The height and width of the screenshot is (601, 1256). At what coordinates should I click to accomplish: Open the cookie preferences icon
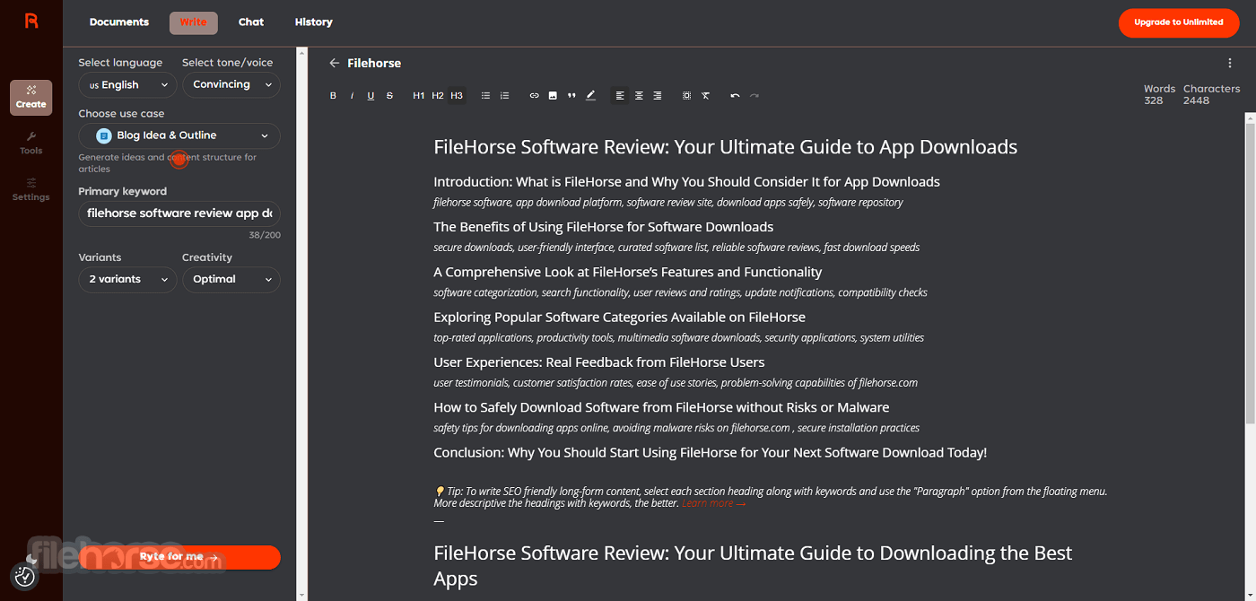25,576
